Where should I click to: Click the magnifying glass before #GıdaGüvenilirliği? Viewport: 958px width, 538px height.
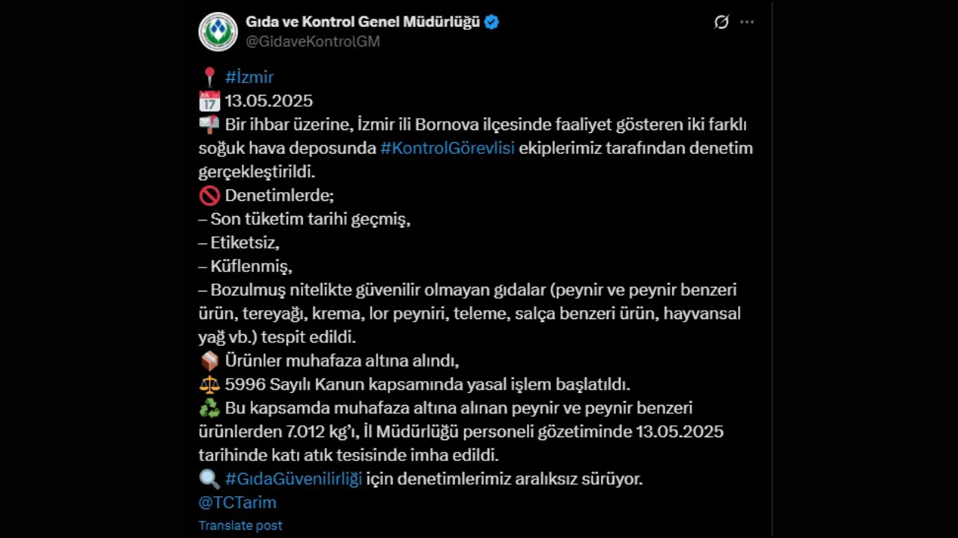point(210,478)
